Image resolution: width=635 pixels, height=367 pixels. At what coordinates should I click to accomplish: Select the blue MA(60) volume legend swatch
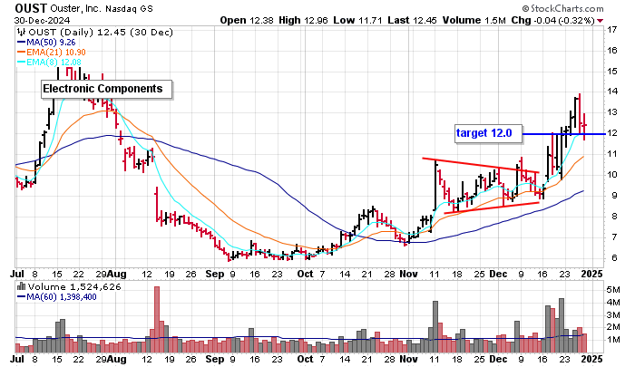coord(22,297)
